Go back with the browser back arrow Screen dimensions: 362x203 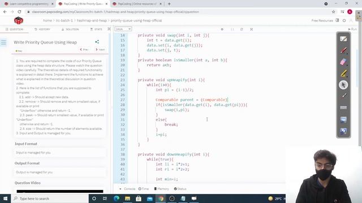(5, 12)
